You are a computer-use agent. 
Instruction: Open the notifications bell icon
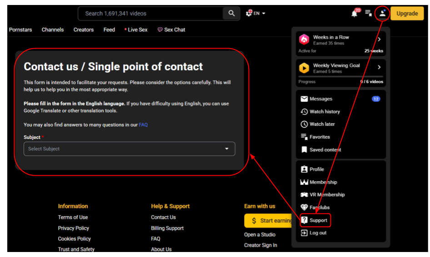click(355, 14)
